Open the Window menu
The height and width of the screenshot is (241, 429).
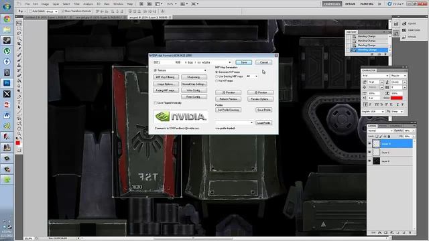pos(118,4)
